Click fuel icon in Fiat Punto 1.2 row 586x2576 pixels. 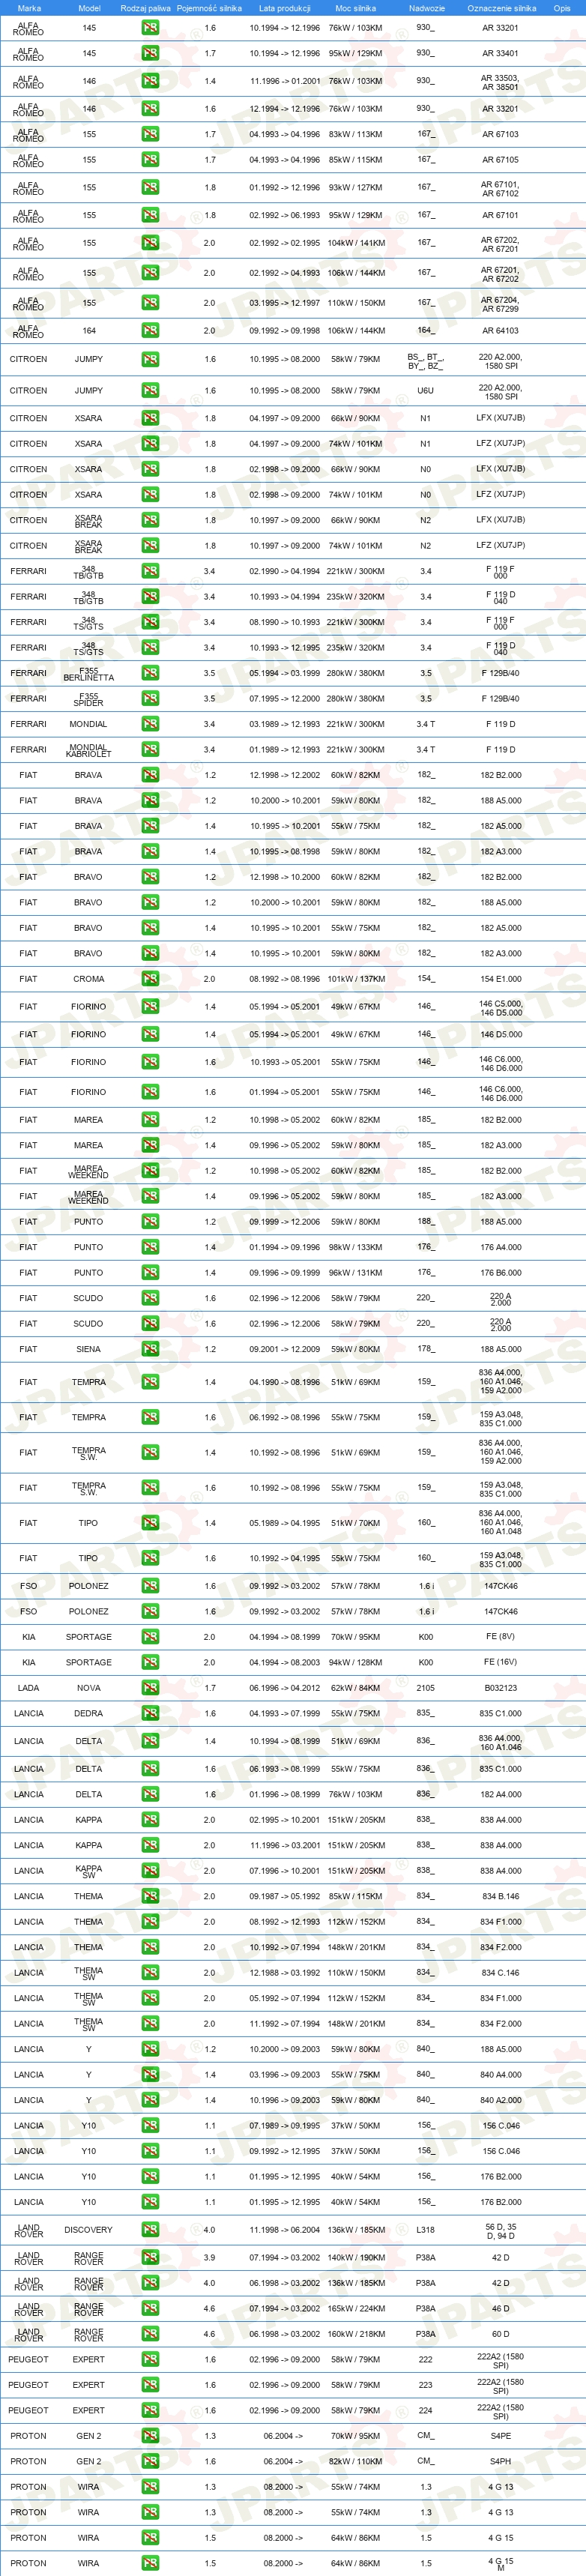point(150,1222)
